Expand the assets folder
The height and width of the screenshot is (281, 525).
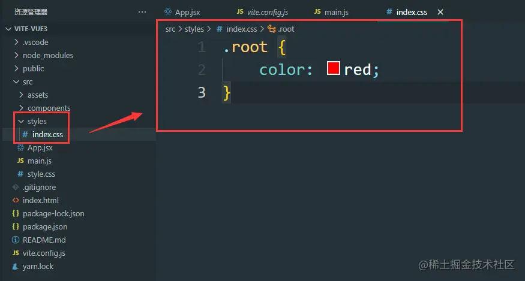point(22,95)
